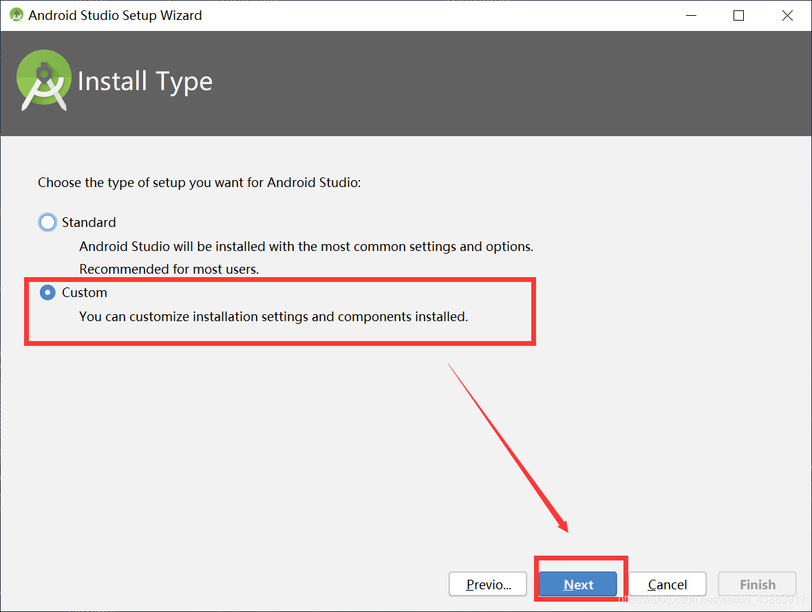
Task: Click the 'Android Studio Setup Wizard' window title
Action: (115, 16)
